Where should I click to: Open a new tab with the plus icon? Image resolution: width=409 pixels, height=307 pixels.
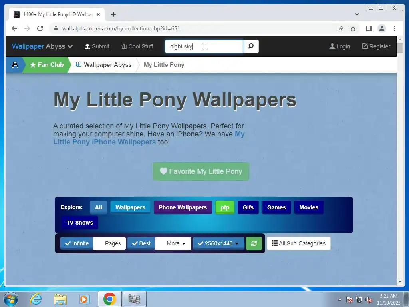pyautogui.click(x=113, y=14)
